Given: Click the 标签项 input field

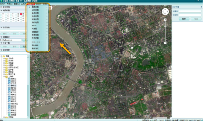Looking at the screenshot, I should point(190,15).
